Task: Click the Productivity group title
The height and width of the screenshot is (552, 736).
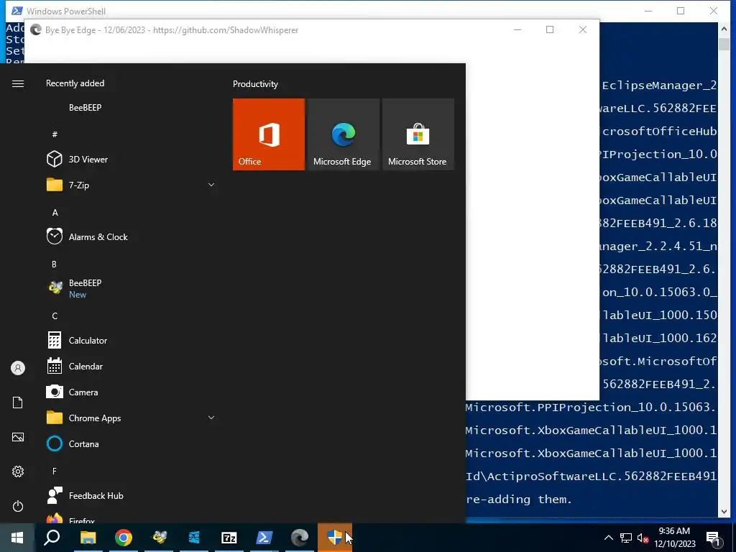Action: click(255, 84)
